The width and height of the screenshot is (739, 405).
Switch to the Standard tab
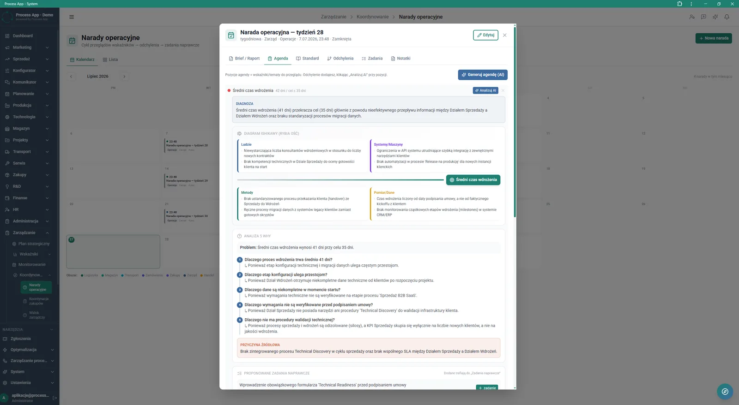(308, 59)
